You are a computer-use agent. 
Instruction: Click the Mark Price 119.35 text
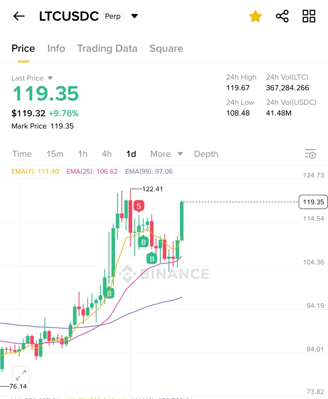click(43, 126)
